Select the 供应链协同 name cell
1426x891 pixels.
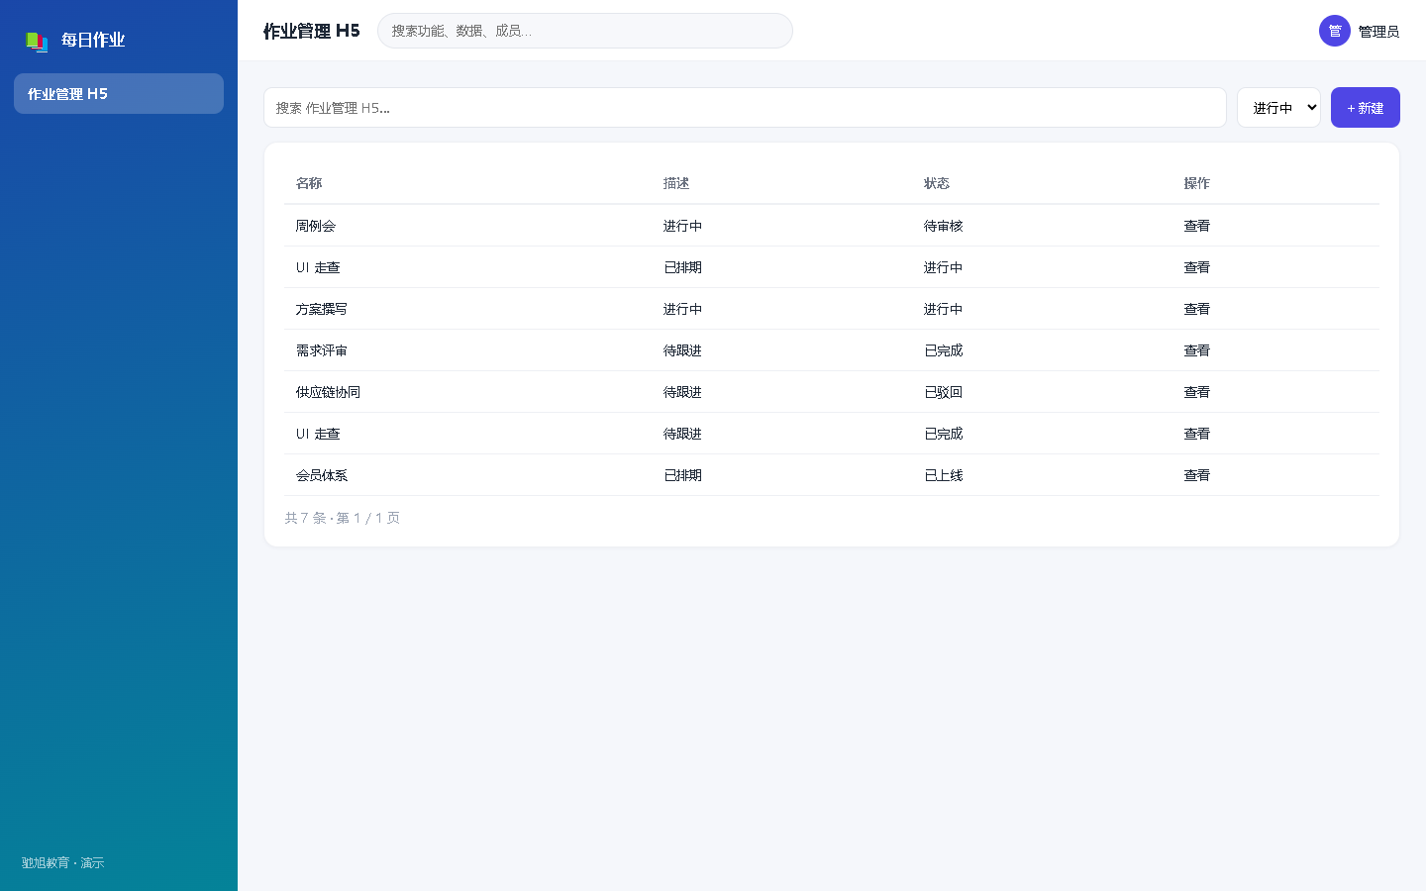click(328, 392)
